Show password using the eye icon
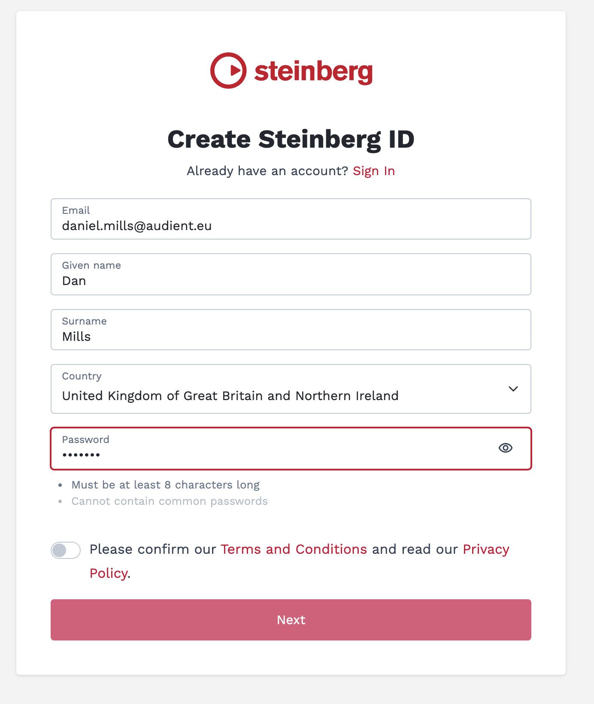594x704 pixels. (506, 448)
